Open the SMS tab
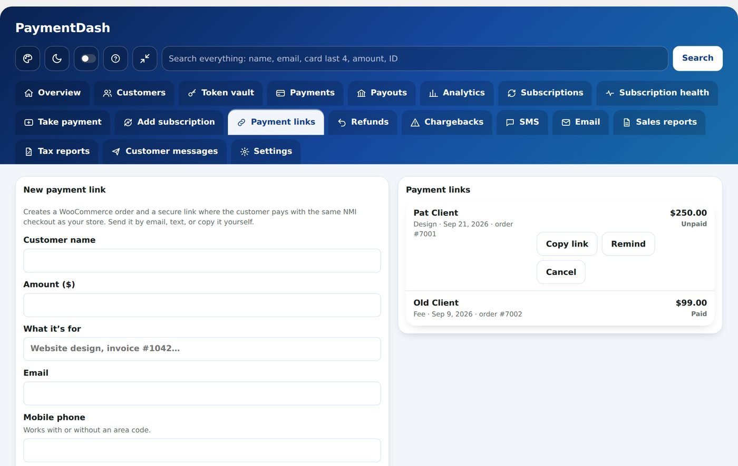The height and width of the screenshot is (466, 738). tap(522, 122)
